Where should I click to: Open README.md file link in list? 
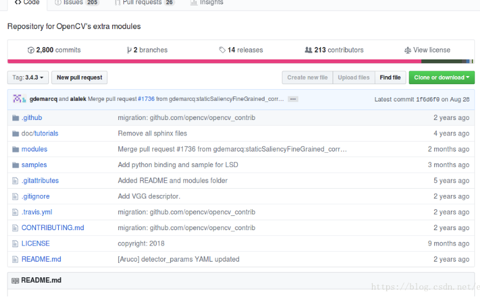[x=41, y=259]
